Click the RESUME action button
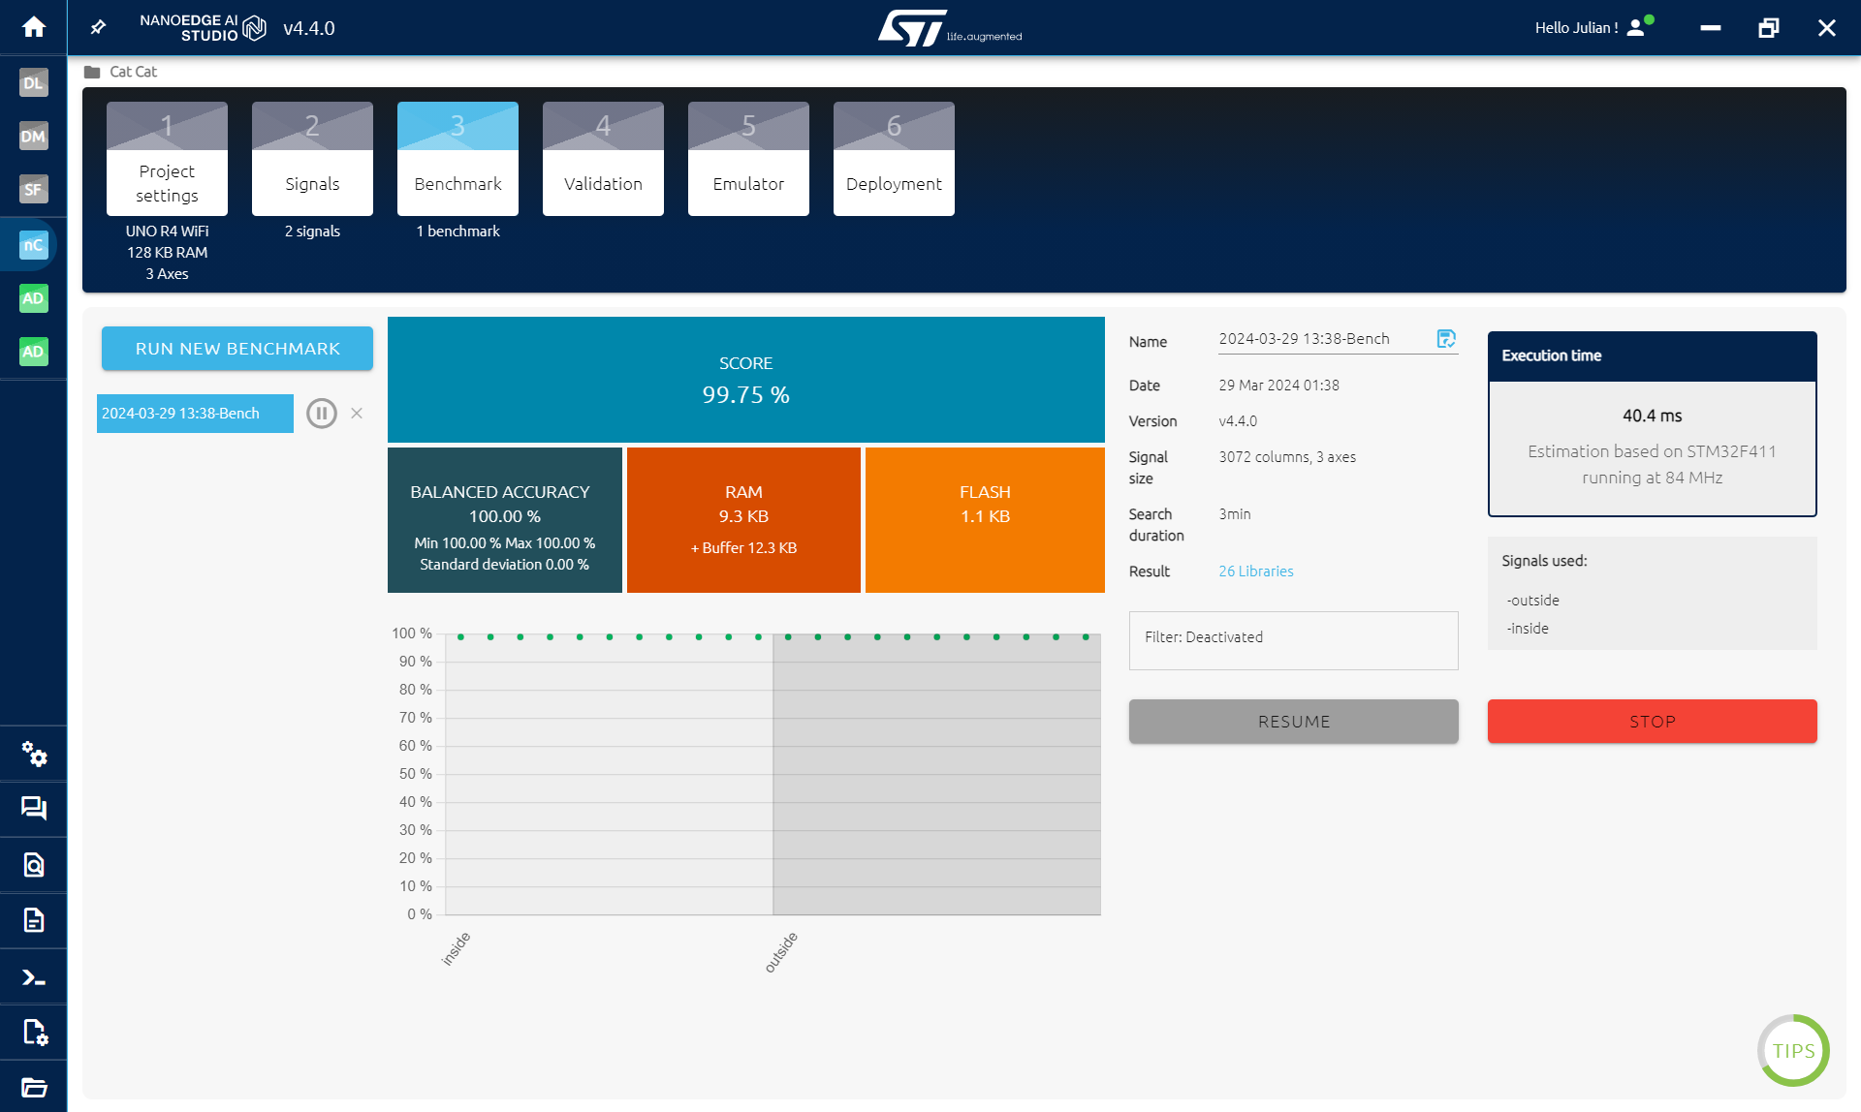Image resolution: width=1861 pixels, height=1112 pixels. click(x=1294, y=720)
